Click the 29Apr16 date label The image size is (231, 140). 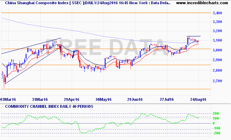click(72, 99)
